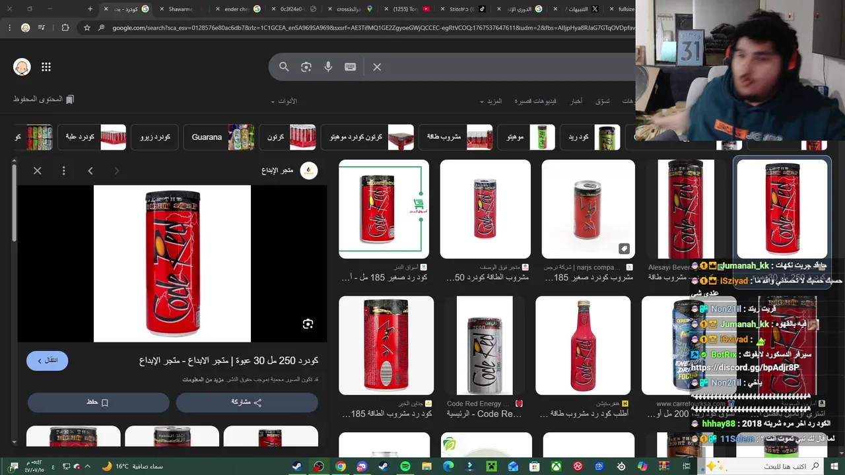Viewport: 845px width, 475px height.
Task: Expand the الأدوات tools dropdown
Action: (x=284, y=101)
